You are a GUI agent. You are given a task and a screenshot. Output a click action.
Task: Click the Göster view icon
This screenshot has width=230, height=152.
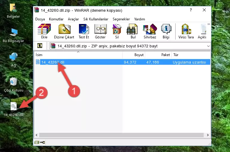(100, 31)
